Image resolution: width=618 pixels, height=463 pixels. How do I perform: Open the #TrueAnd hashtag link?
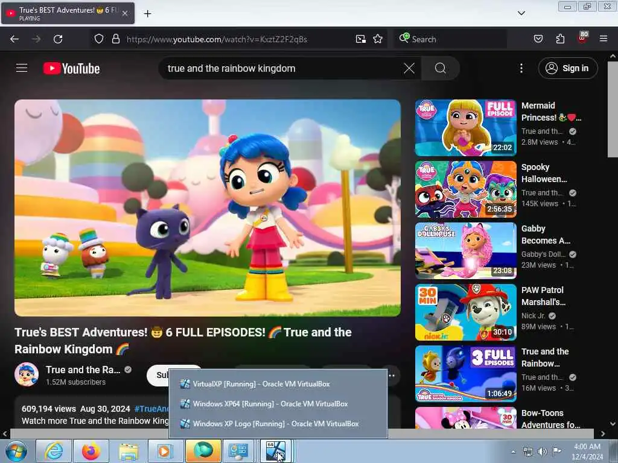151,409
